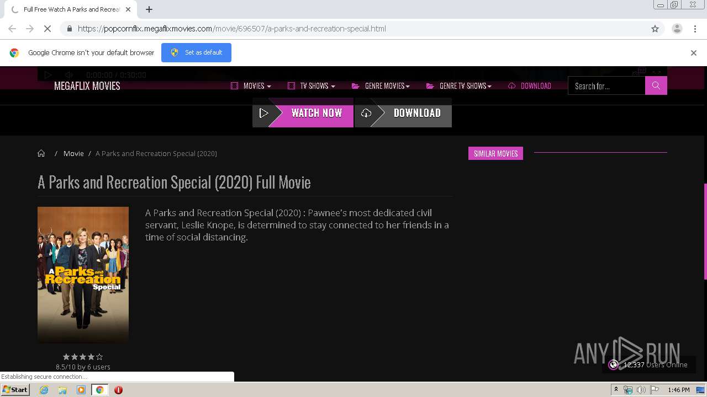The height and width of the screenshot is (397, 707).
Task: Click the '8.5/10 by 6 users' text
Action: click(x=83, y=367)
